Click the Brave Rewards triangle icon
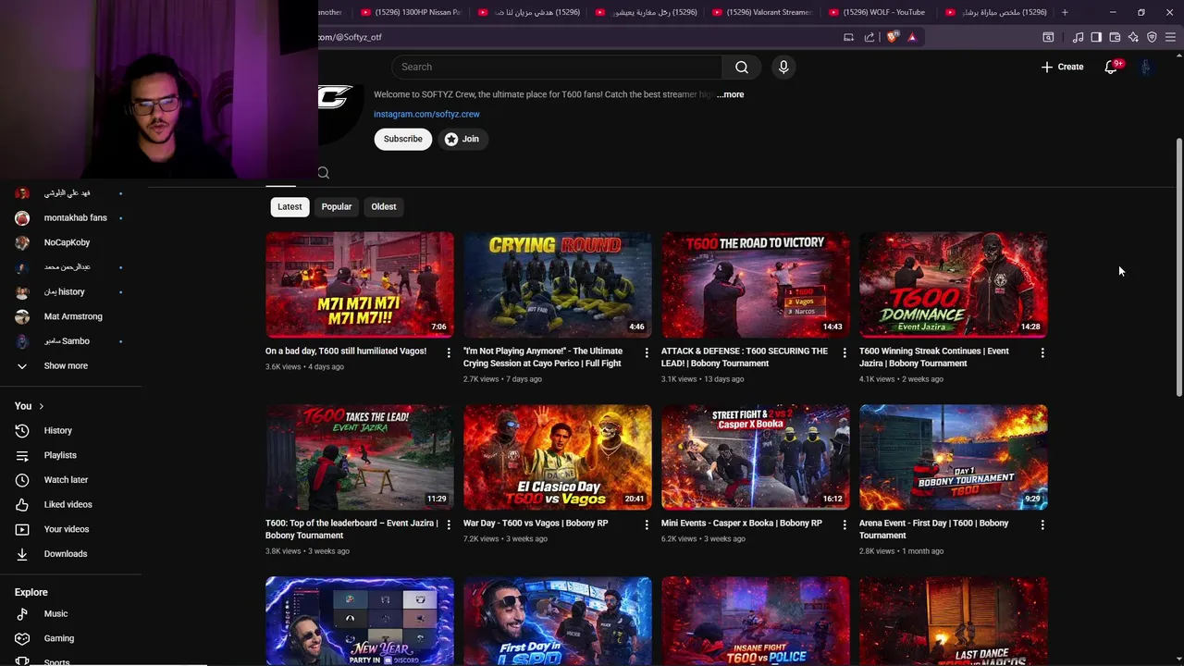Image resolution: width=1184 pixels, height=666 pixels. (912, 37)
